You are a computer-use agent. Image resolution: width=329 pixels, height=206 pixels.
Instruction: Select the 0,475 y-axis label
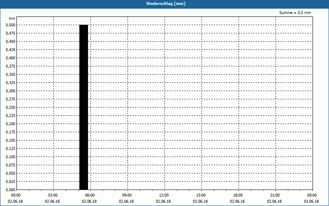click(11, 33)
